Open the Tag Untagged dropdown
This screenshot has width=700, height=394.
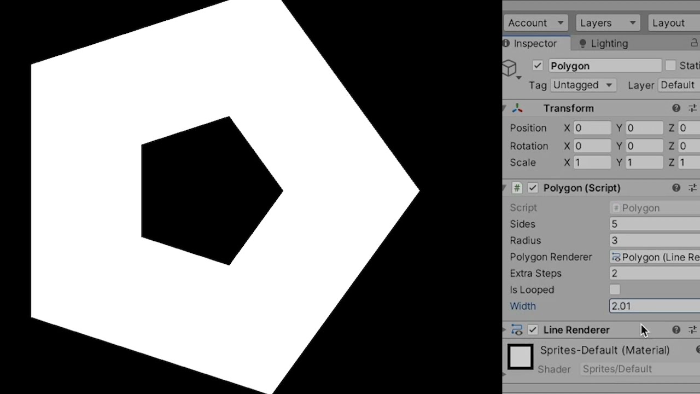pos(583,85)
